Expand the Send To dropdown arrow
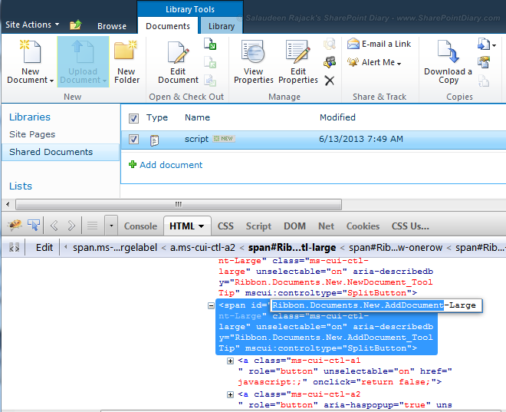The image size is (506, 412). 494,45
